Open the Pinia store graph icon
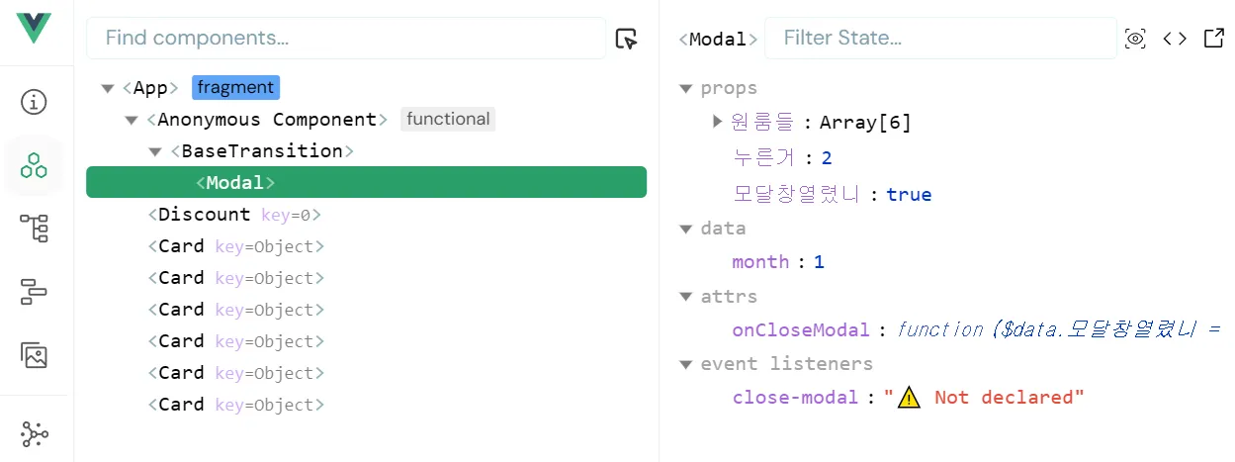Screen dimensions: 1235x462 click(35, 433)
